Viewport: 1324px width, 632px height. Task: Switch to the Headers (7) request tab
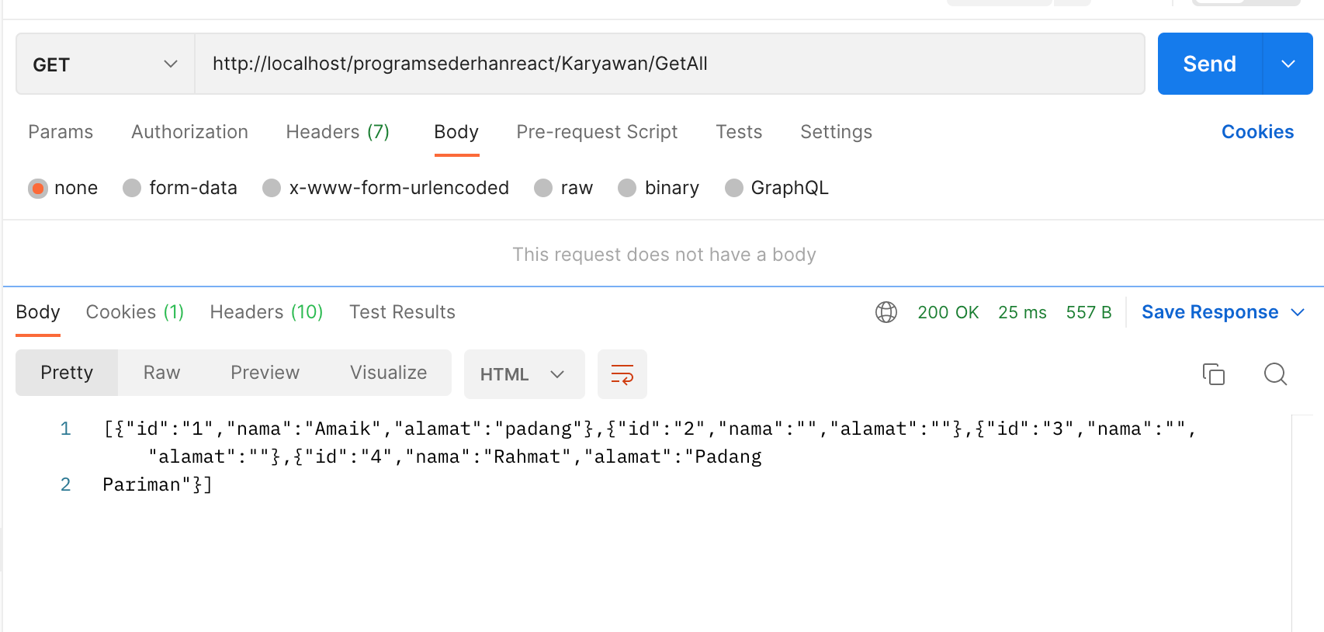click(338, 132)
